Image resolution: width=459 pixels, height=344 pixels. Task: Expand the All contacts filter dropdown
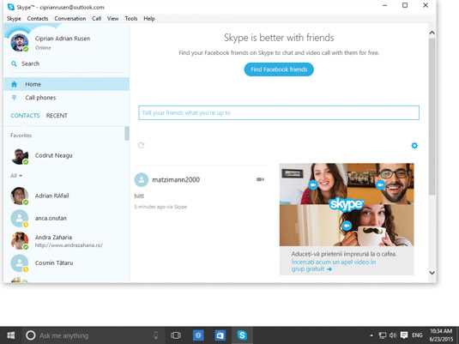(16, 176)
